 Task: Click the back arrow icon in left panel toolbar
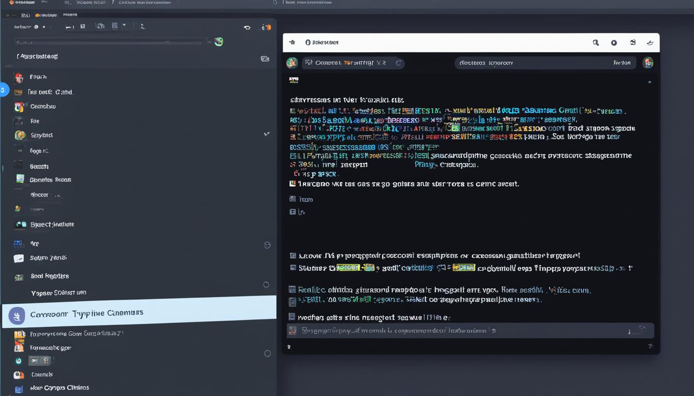click(x=247, y=27)
